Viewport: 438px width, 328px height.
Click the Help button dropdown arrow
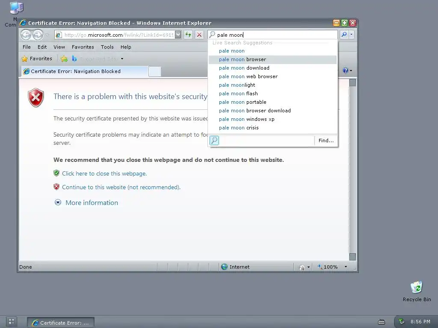tap(351, 70)
